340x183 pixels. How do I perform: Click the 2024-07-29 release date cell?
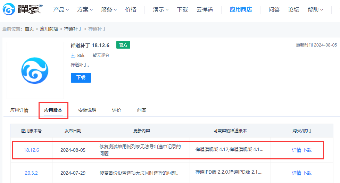(x=73, y=173)
